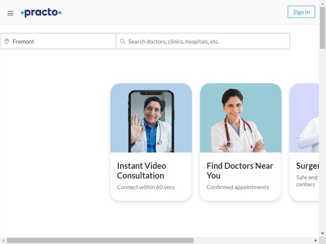Click the vertical scrollbar thumb
Viewport: 326px width, 244px height.
click(322, 28)
